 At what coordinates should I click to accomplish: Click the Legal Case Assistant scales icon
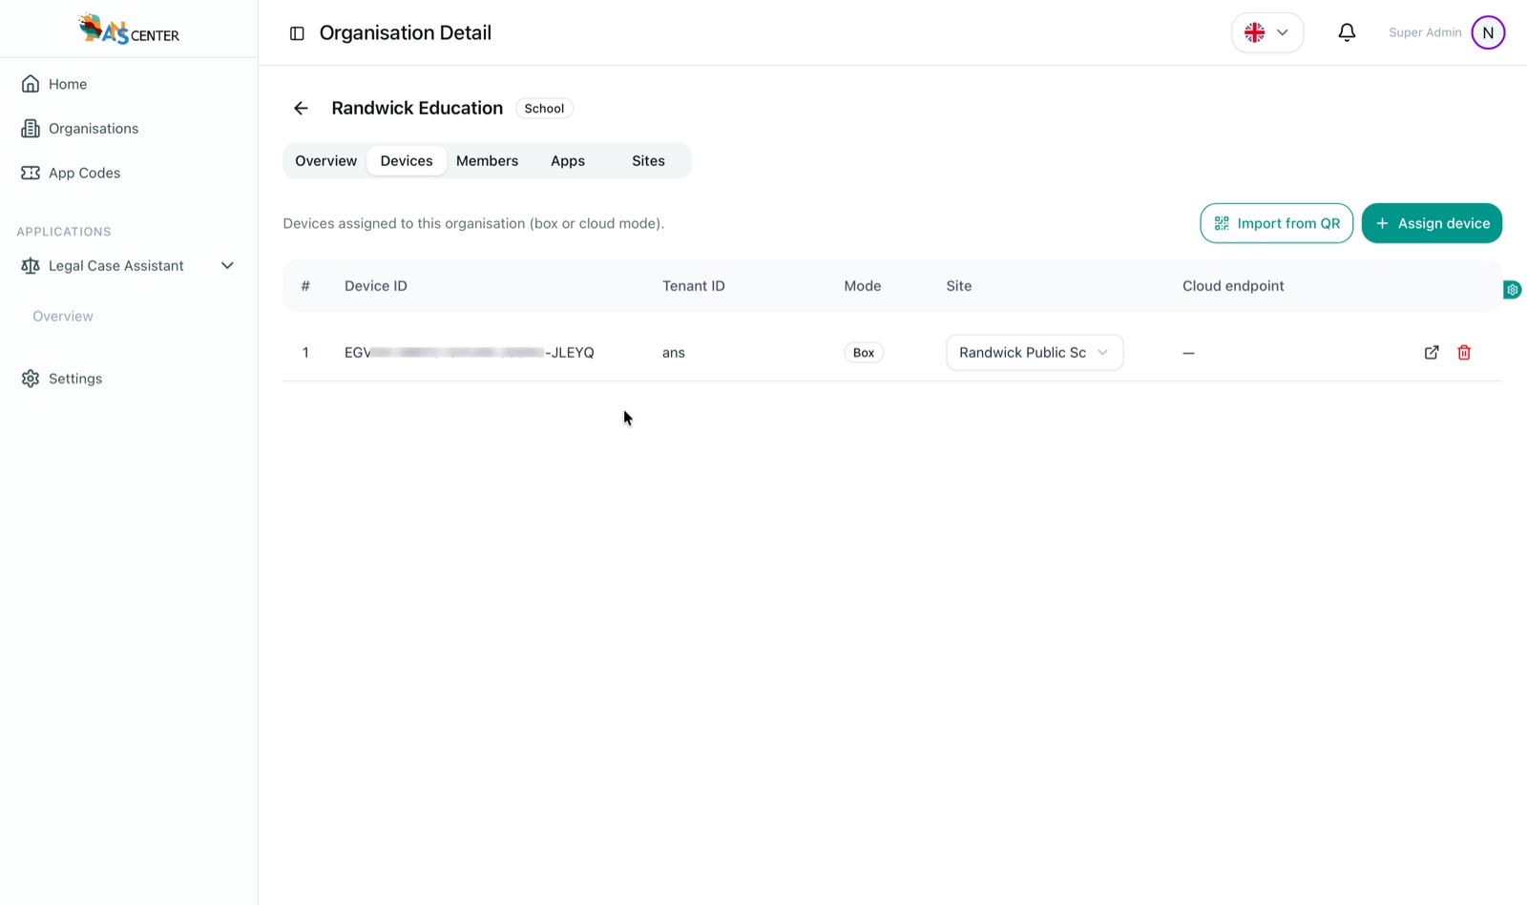[x=31, y=266]
